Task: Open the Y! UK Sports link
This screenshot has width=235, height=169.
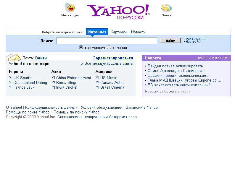Action: coord(20,78)
